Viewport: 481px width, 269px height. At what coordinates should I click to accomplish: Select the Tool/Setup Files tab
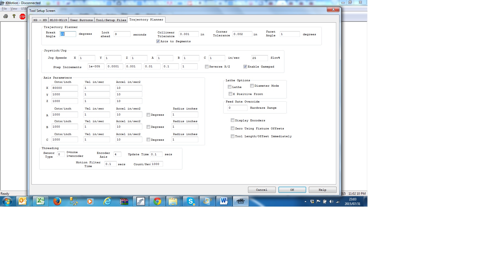pos(111,20)
